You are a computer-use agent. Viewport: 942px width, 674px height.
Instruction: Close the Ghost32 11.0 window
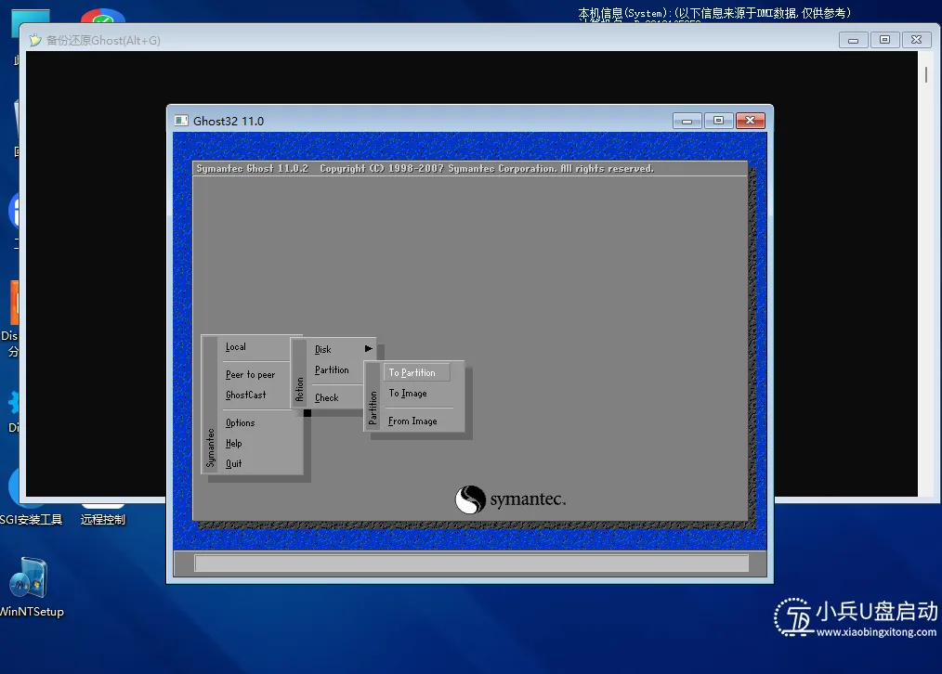click(751, 121)
